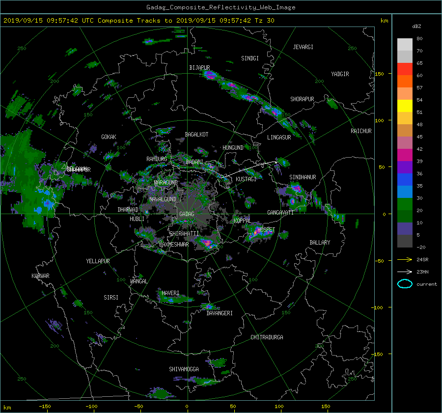Click the BADAMI city label

tap(194, 162)
